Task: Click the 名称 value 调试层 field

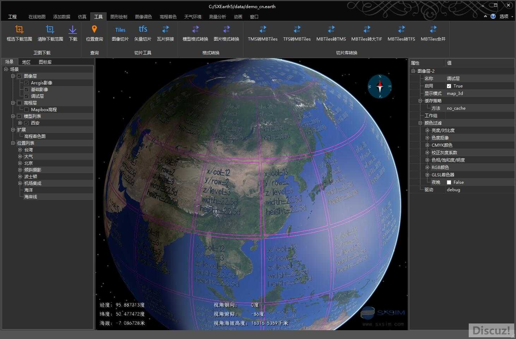Action: click(480, 79)
